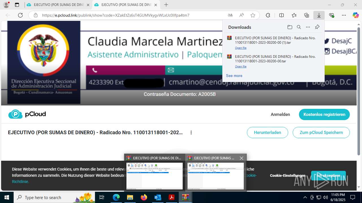Viewport: 362px width, 203px height.
Task: Open more options in Downloads panel
Action: 308,27
